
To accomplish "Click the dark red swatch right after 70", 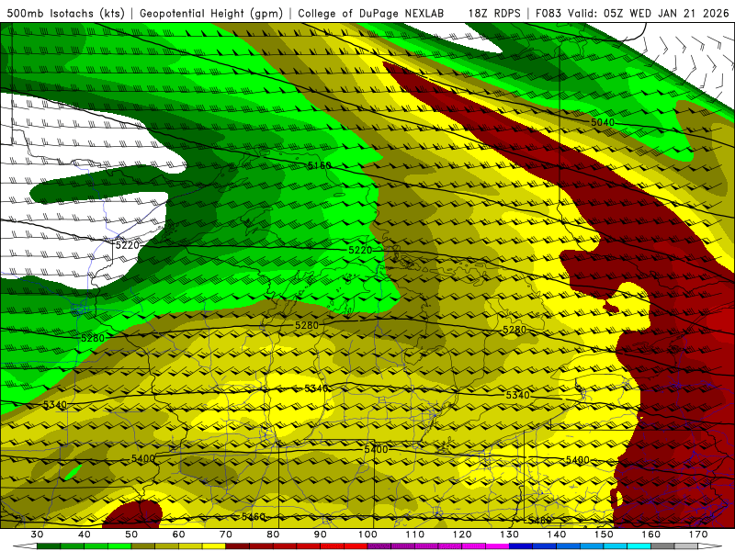I will [x=238, y=546].
